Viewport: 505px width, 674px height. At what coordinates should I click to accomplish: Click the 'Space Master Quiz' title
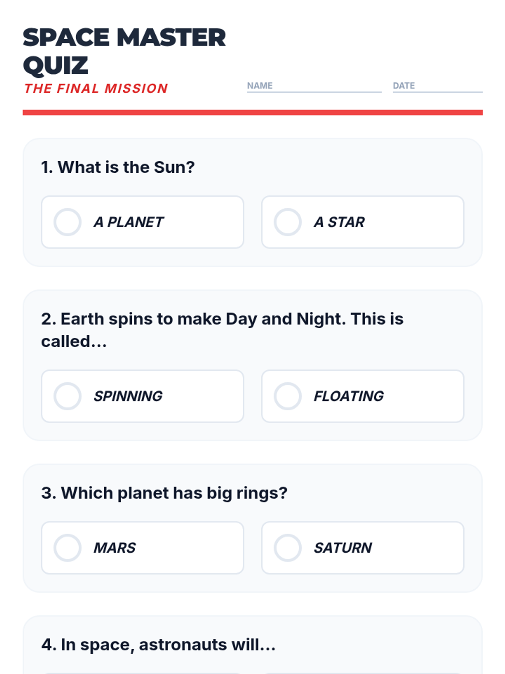point(124,51)
